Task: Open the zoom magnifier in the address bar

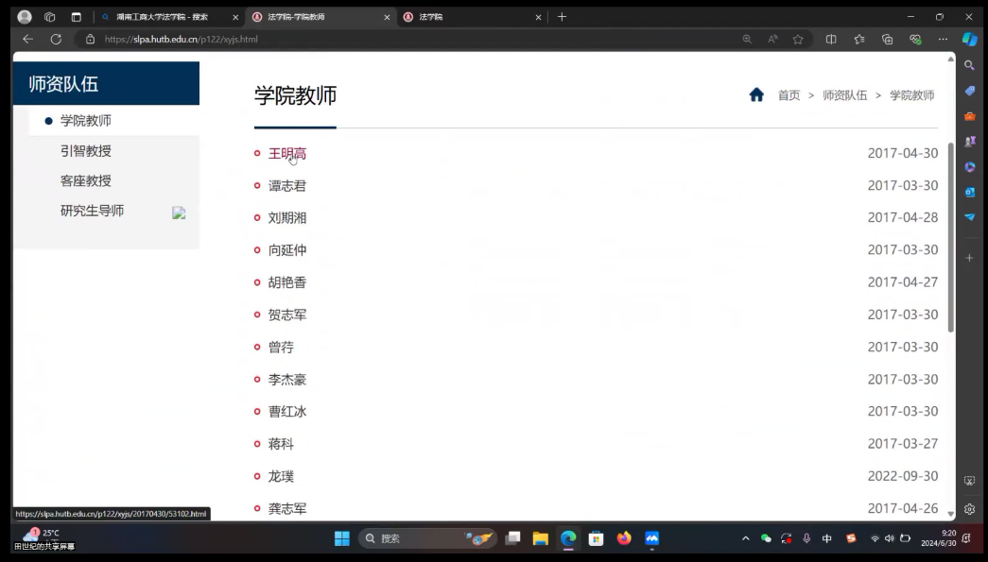Action: click(747, 40)
